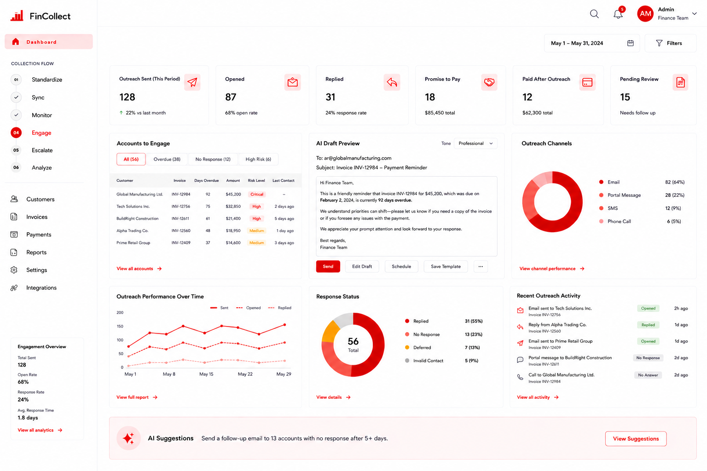Click envelope icon in Opened card
The image size is (707, 471).
pyautogui.click(x=293, y=82)
